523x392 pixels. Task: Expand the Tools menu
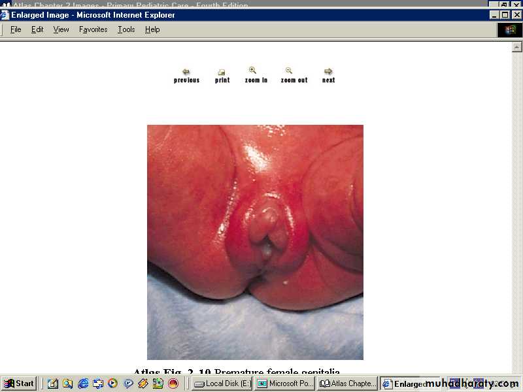click(126, 29)
